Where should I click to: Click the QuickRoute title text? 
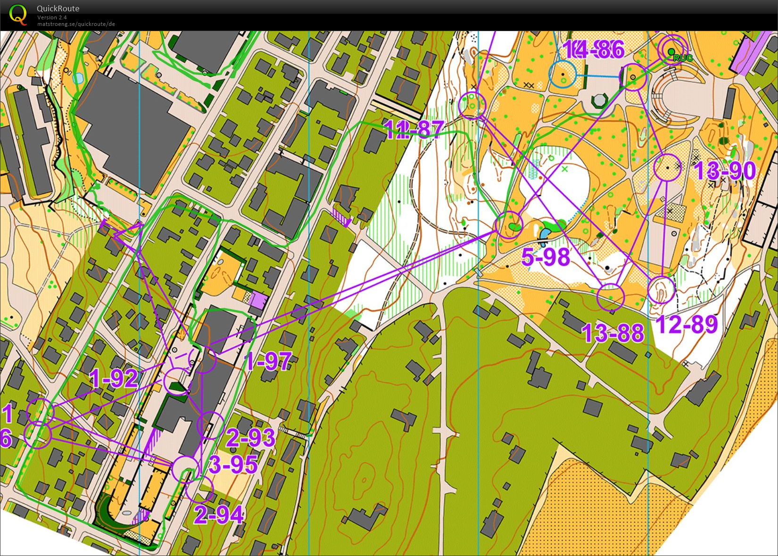58,8
